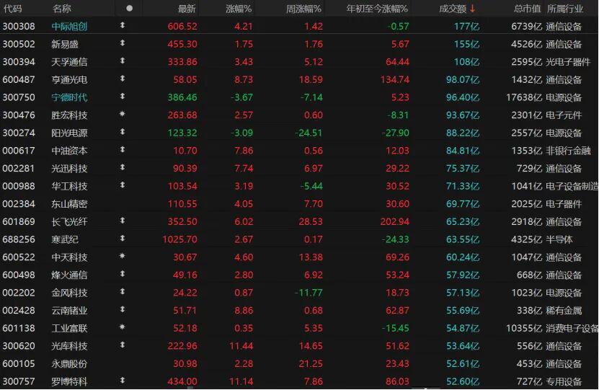Image resolution: width=599 pixels, height=390 pixels.
Task: Open the 中际旭创 stock name link
Action: click(x=70, y=26)
